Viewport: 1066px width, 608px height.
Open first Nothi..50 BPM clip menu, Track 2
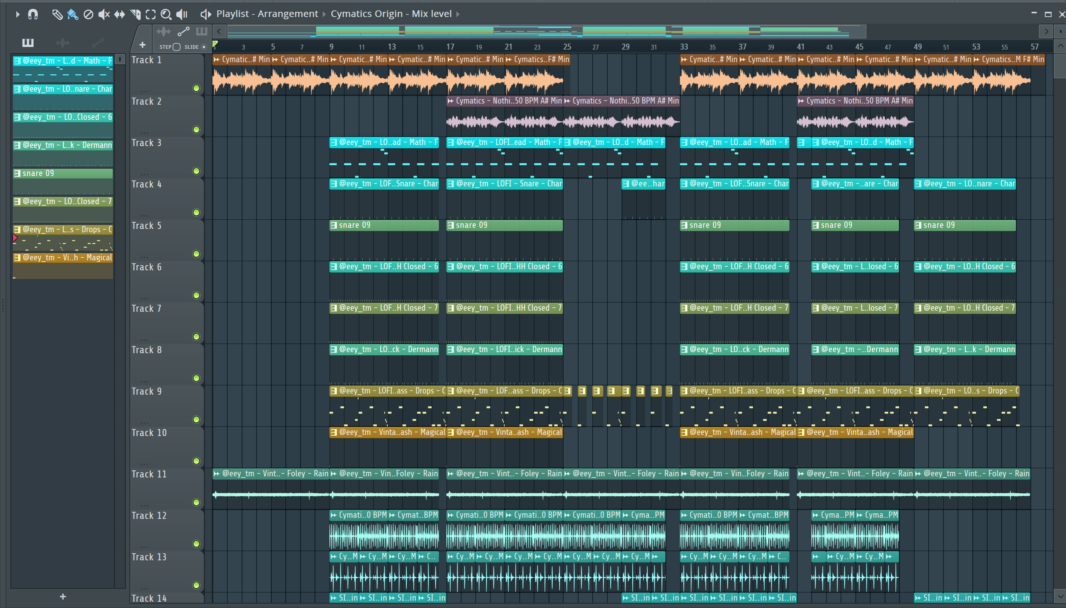click(450, 101)
